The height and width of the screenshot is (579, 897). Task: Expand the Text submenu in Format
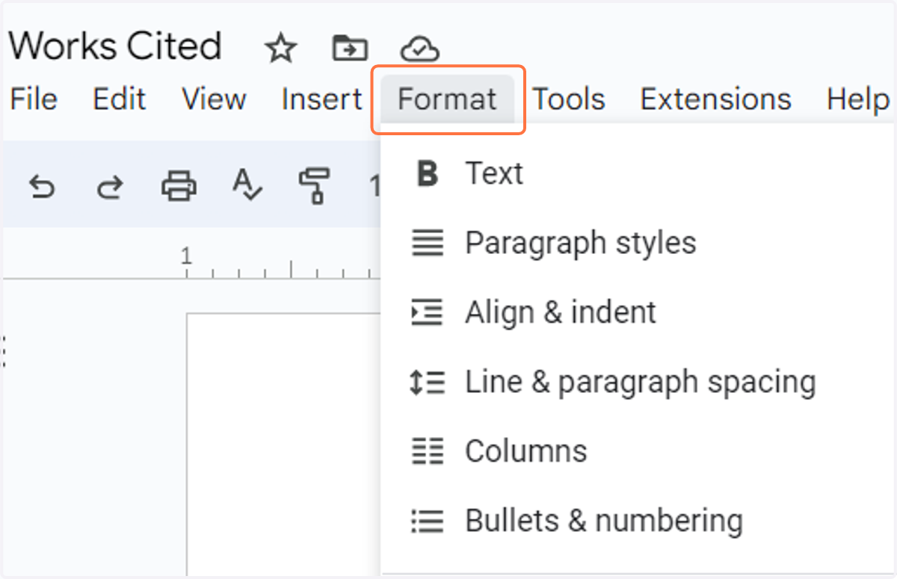point(639,173)
